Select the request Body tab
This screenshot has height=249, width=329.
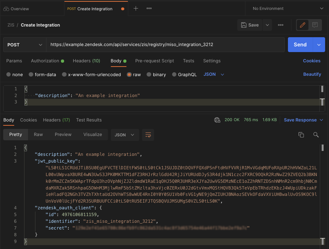click(x=118, y=61)
